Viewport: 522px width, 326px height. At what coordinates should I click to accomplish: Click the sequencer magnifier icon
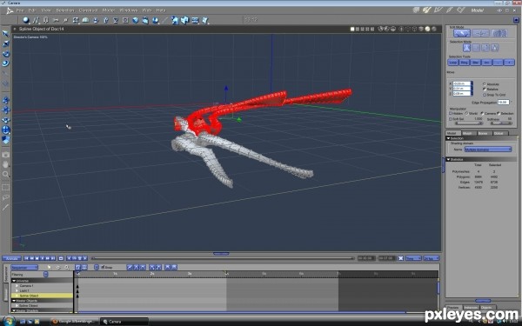pos(67,267)
